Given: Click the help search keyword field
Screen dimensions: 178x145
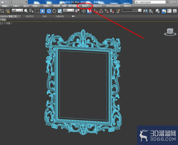Looking at the screenshot, I should click(150, 2).
